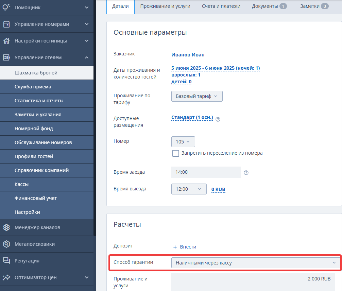The image size is (342, 291).
Task: Enable Запретить переселение из номера checkbox
Action: coord(175,153)
